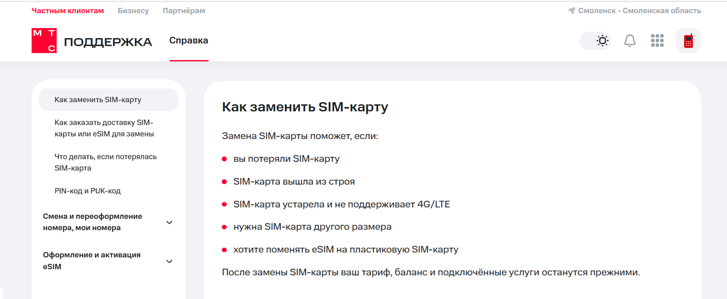Click the location arrow icon
The width and height of the screenshot is (727, 299).
(571, 11)
